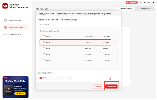Click the Download Subtitles label
This screenshot has width=157, height=100.
pyautogui.click(x=46, y=73)
